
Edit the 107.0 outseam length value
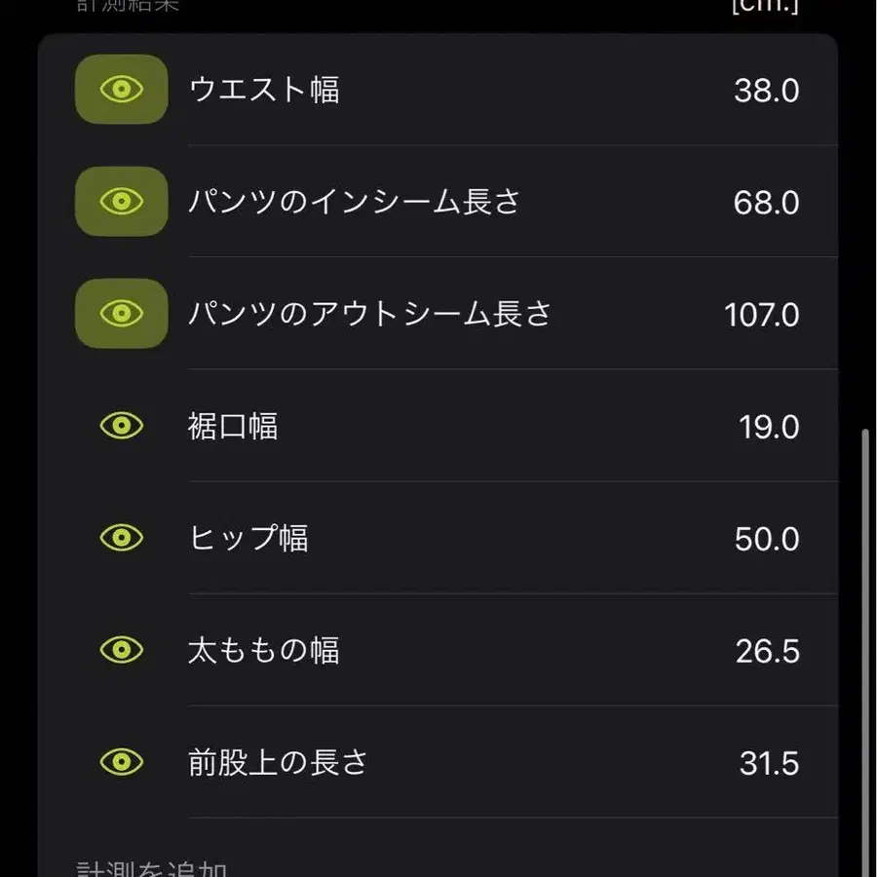761,315
